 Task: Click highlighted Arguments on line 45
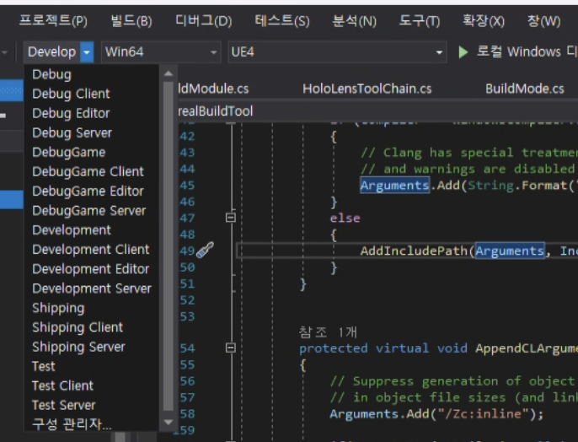coord(394,186)
